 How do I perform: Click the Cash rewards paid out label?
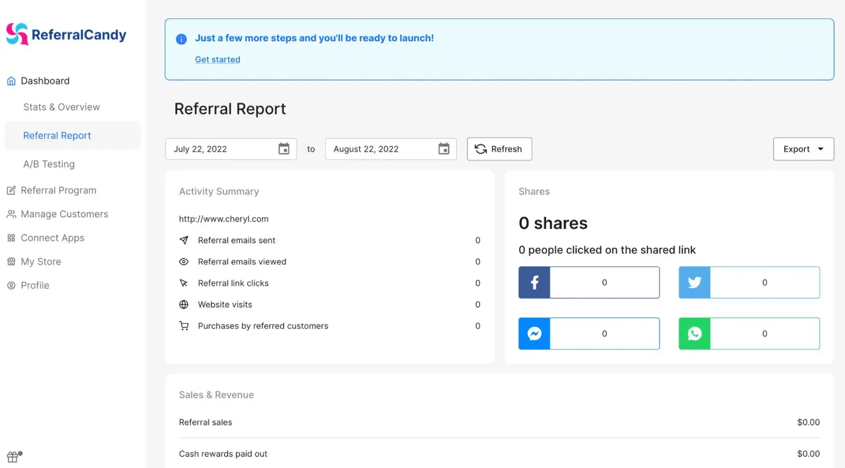(223, 454)
